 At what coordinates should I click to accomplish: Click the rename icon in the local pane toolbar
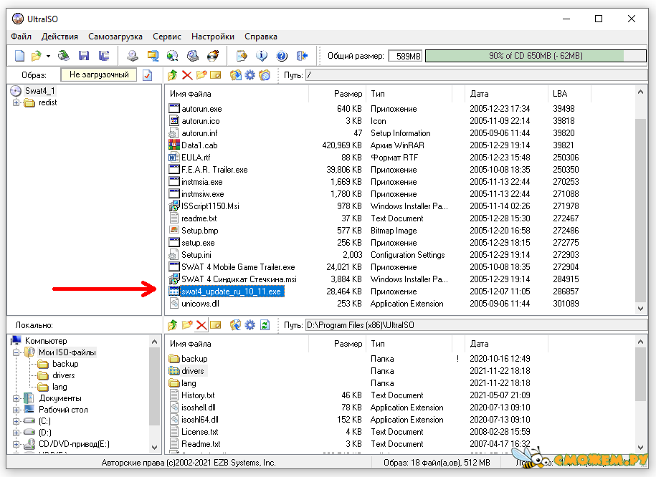pyautogui.click(x=216, y=325)
